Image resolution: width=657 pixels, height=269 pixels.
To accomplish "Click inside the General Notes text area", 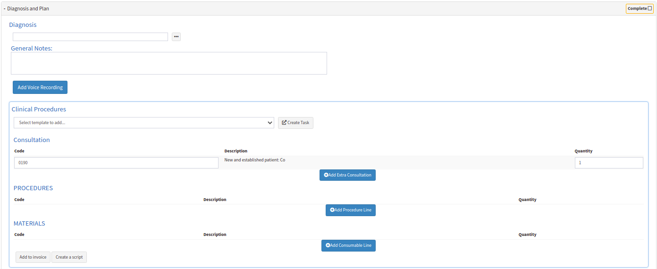I will pyautogui.click(x=168, y=63).
